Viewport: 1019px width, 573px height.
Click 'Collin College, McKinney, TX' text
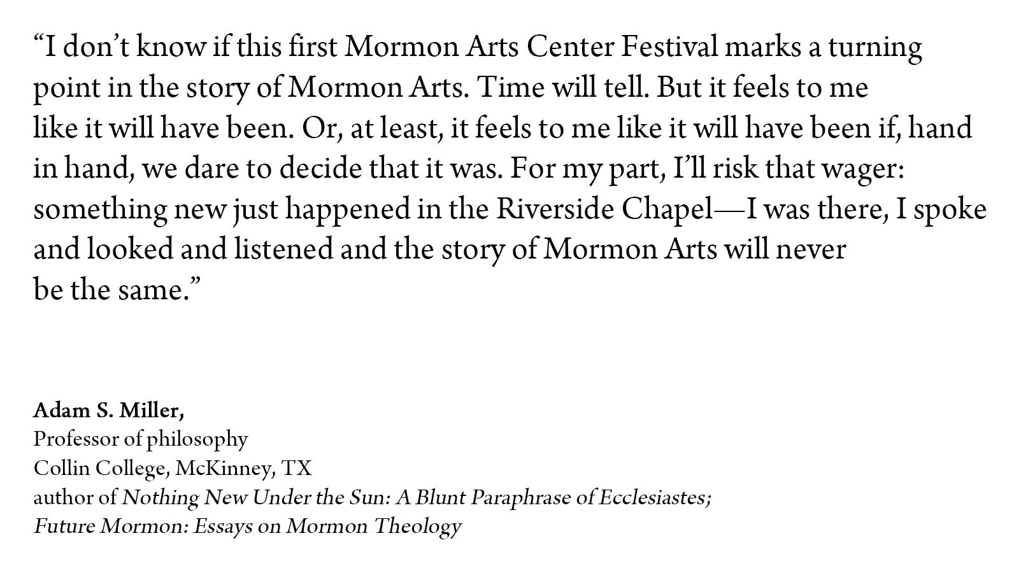(173, 469)
